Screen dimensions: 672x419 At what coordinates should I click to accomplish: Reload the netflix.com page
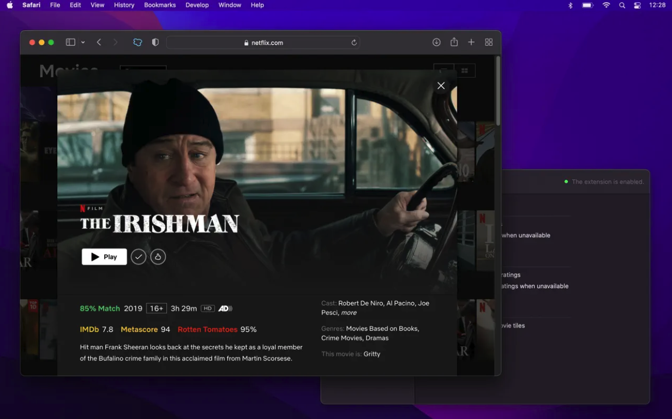[x=354, y=43]
